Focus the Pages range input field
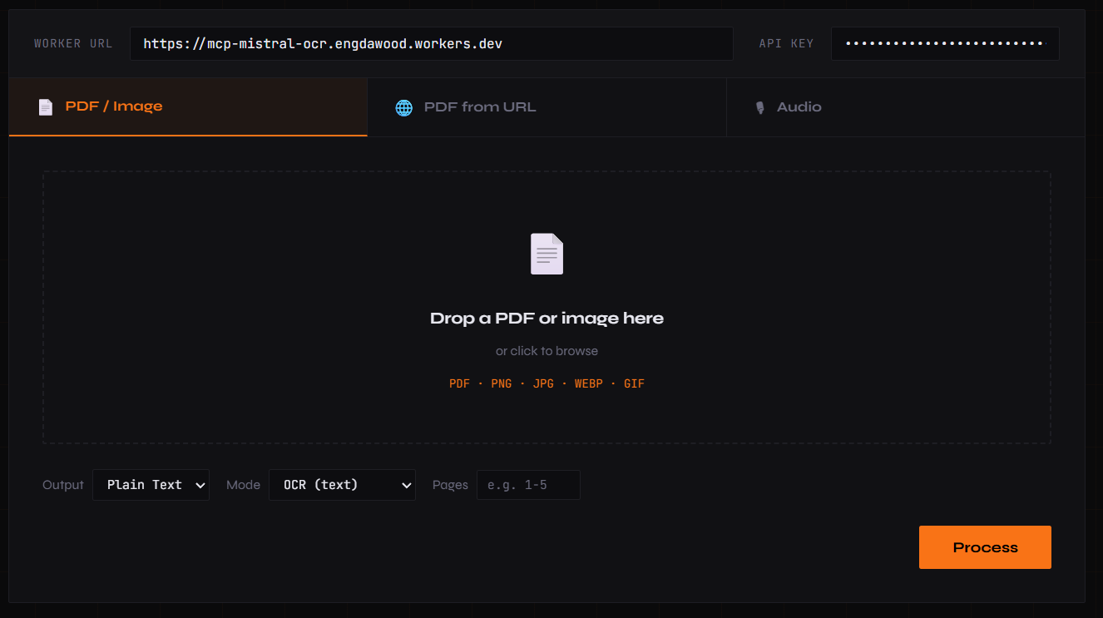This screenshot has height=618, width=1103. (528, 485)
